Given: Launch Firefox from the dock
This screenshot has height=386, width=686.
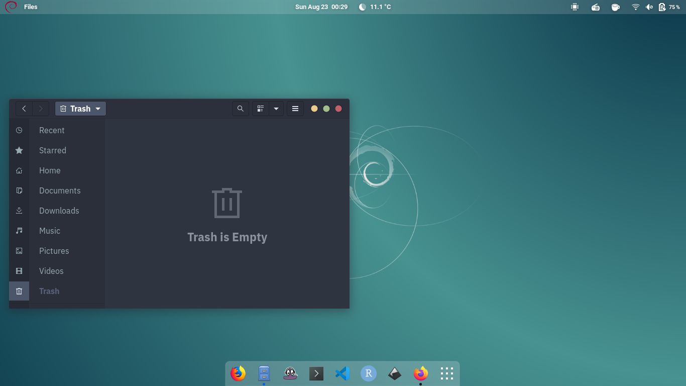Looking at the screenshot, I should click(238, 373).
